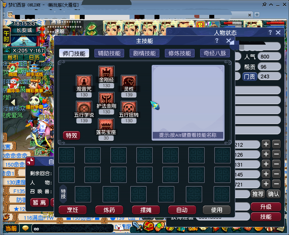289x235 pixels.
Task: Click the 确认 confirm button
Action: pos(274,194)
